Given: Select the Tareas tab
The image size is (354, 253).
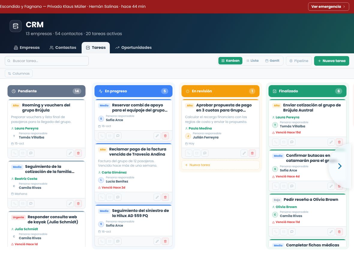Looking at the screenshot, I should click(x=96, y=48).
